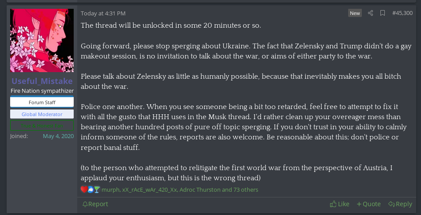
Task: Click the True & Honest Fan badge
Action: (x=42, y=126)
